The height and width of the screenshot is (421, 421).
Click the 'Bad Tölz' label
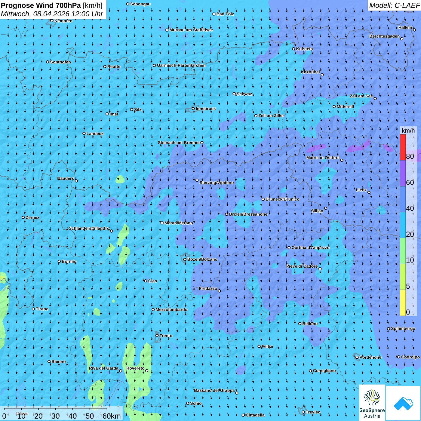[225, 14]
